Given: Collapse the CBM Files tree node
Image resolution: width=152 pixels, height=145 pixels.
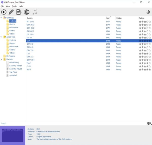Looking at the screenshot, I should pos(1,18).
